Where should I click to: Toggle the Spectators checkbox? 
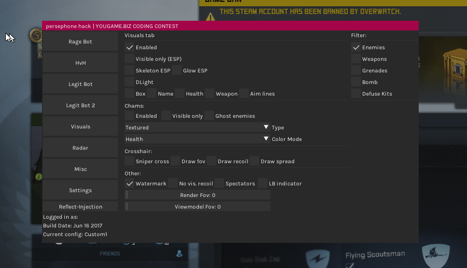[219, 183]
